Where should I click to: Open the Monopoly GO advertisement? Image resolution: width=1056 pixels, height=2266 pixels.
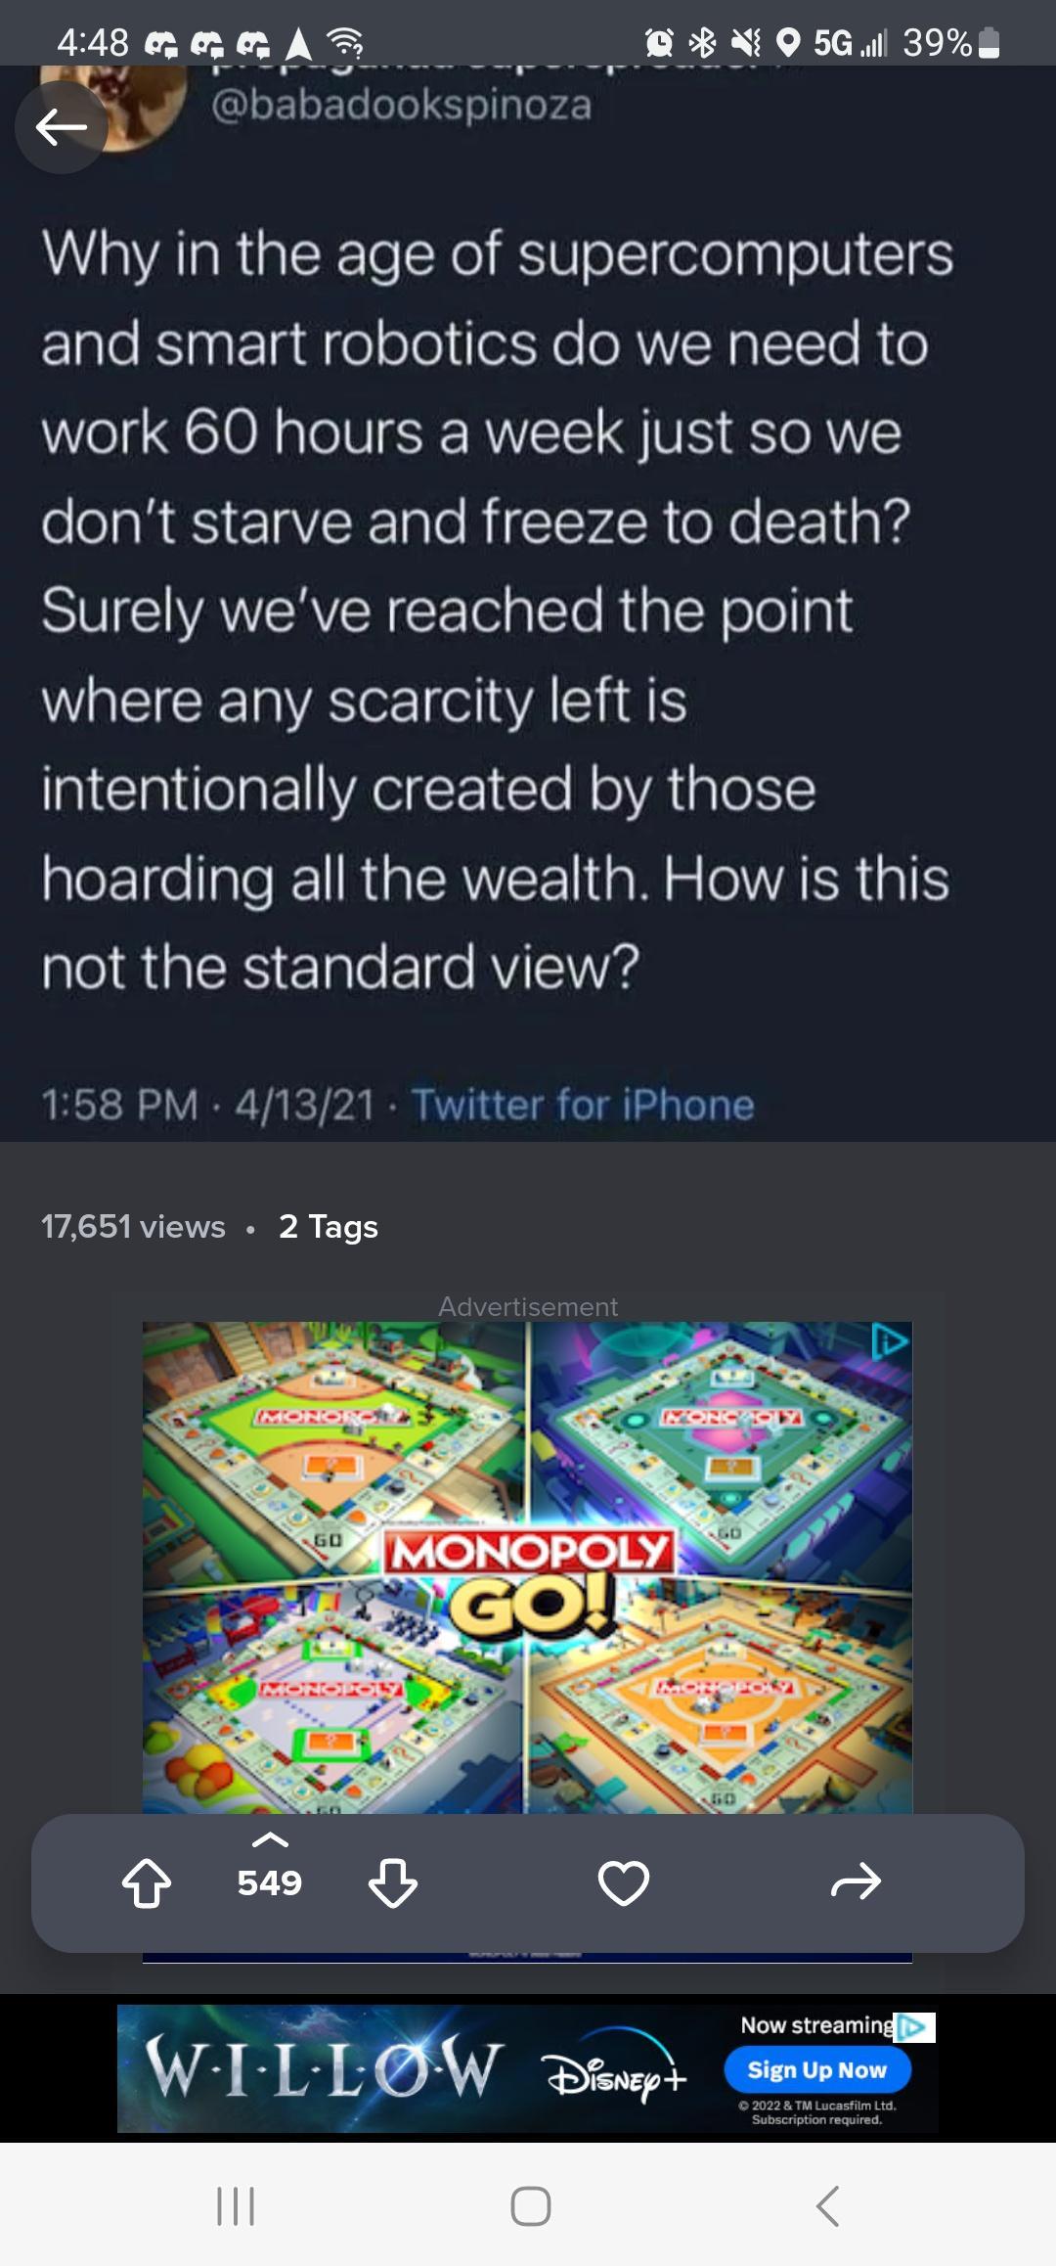[x=528, y=1567]
